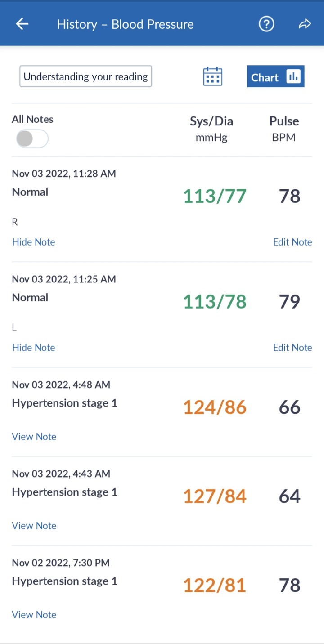View Note for 4:48 AM reading

coord(34,437)
